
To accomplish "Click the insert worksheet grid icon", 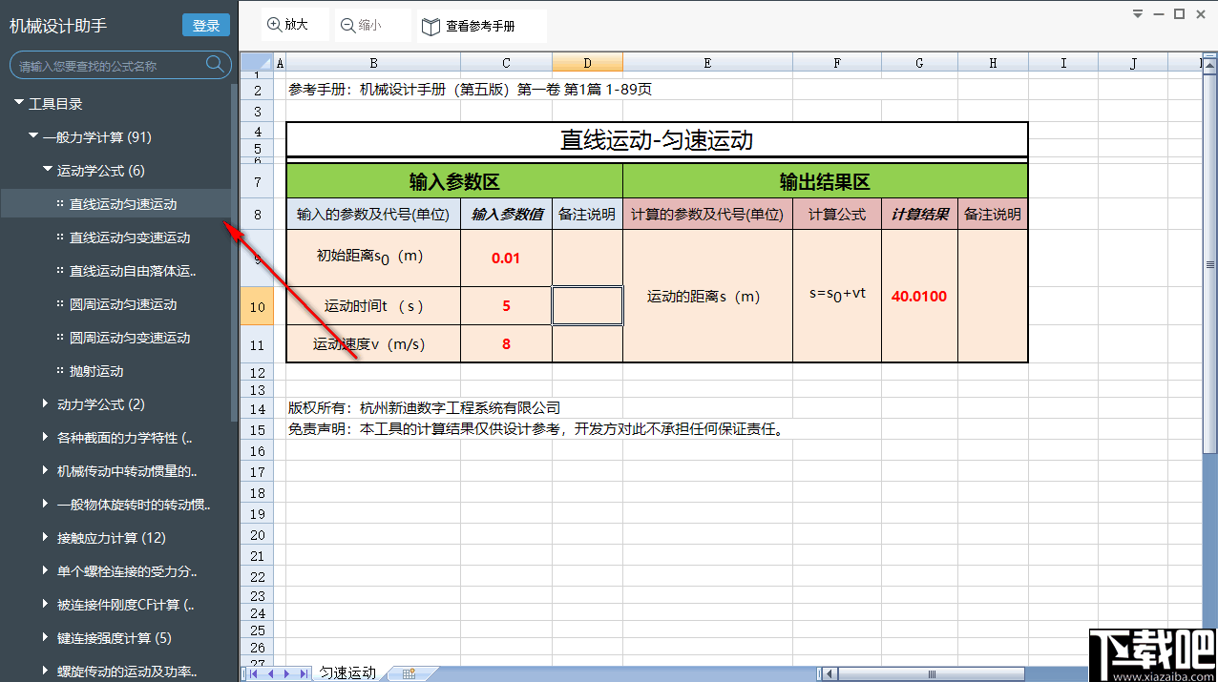I will pos(410,672).
